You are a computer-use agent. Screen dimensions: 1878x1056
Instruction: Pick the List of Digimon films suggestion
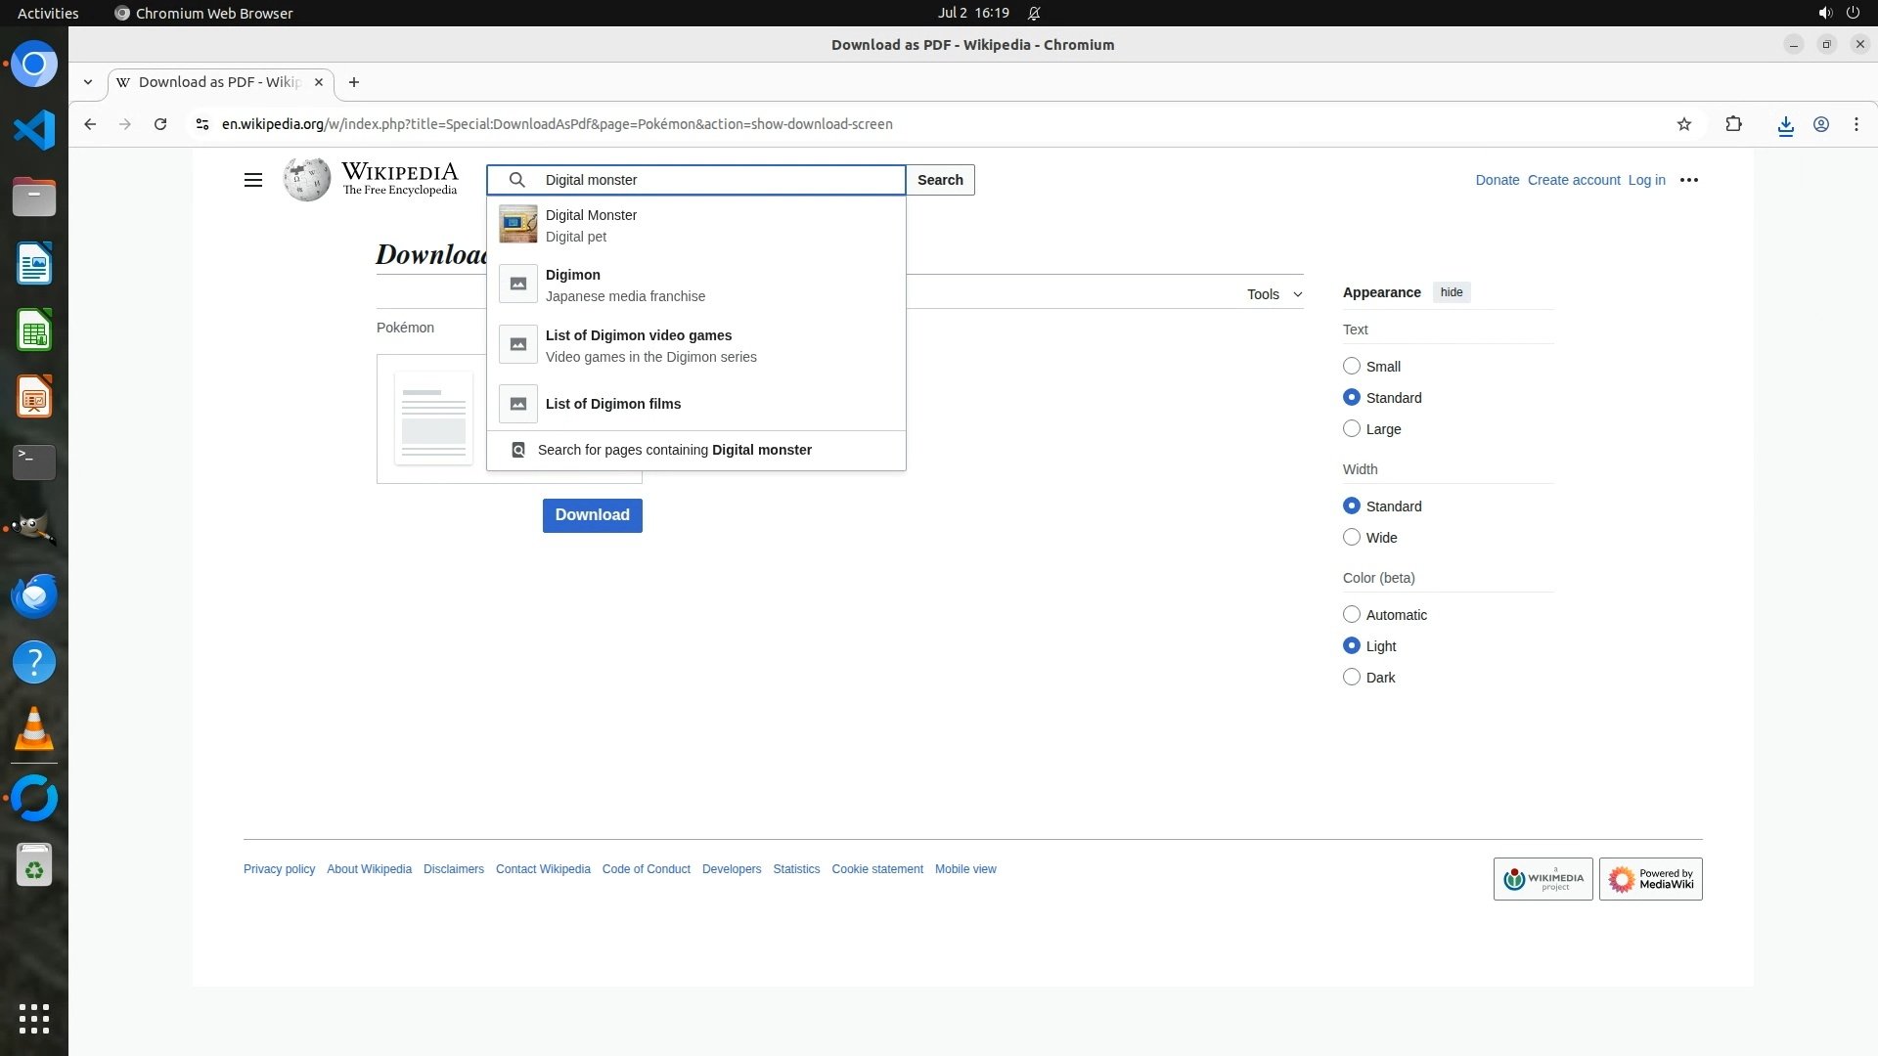point(613,404)
